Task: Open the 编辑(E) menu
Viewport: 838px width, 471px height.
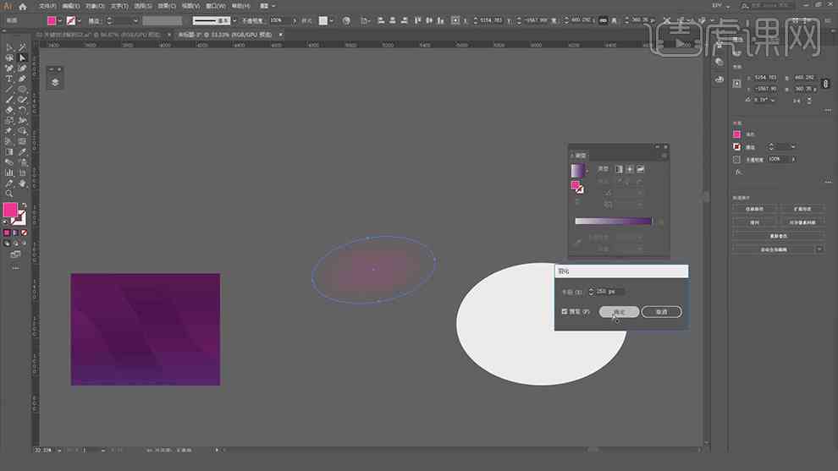Action: pos(71,6)
